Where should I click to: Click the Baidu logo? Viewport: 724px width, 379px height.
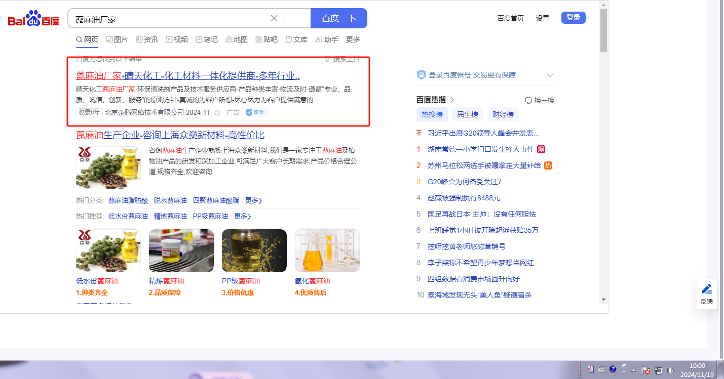pos(33,19)
